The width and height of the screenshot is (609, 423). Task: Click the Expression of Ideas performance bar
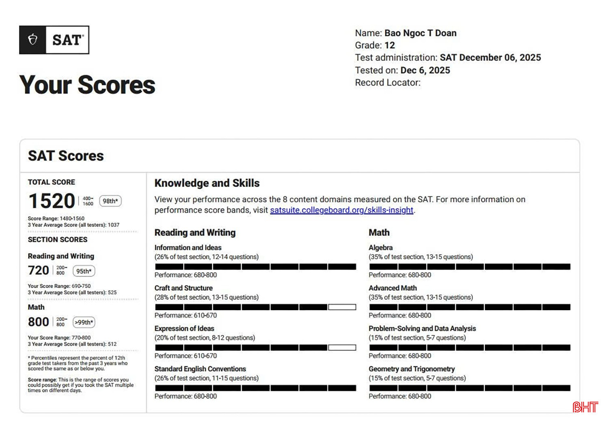[x=255, y=348]
